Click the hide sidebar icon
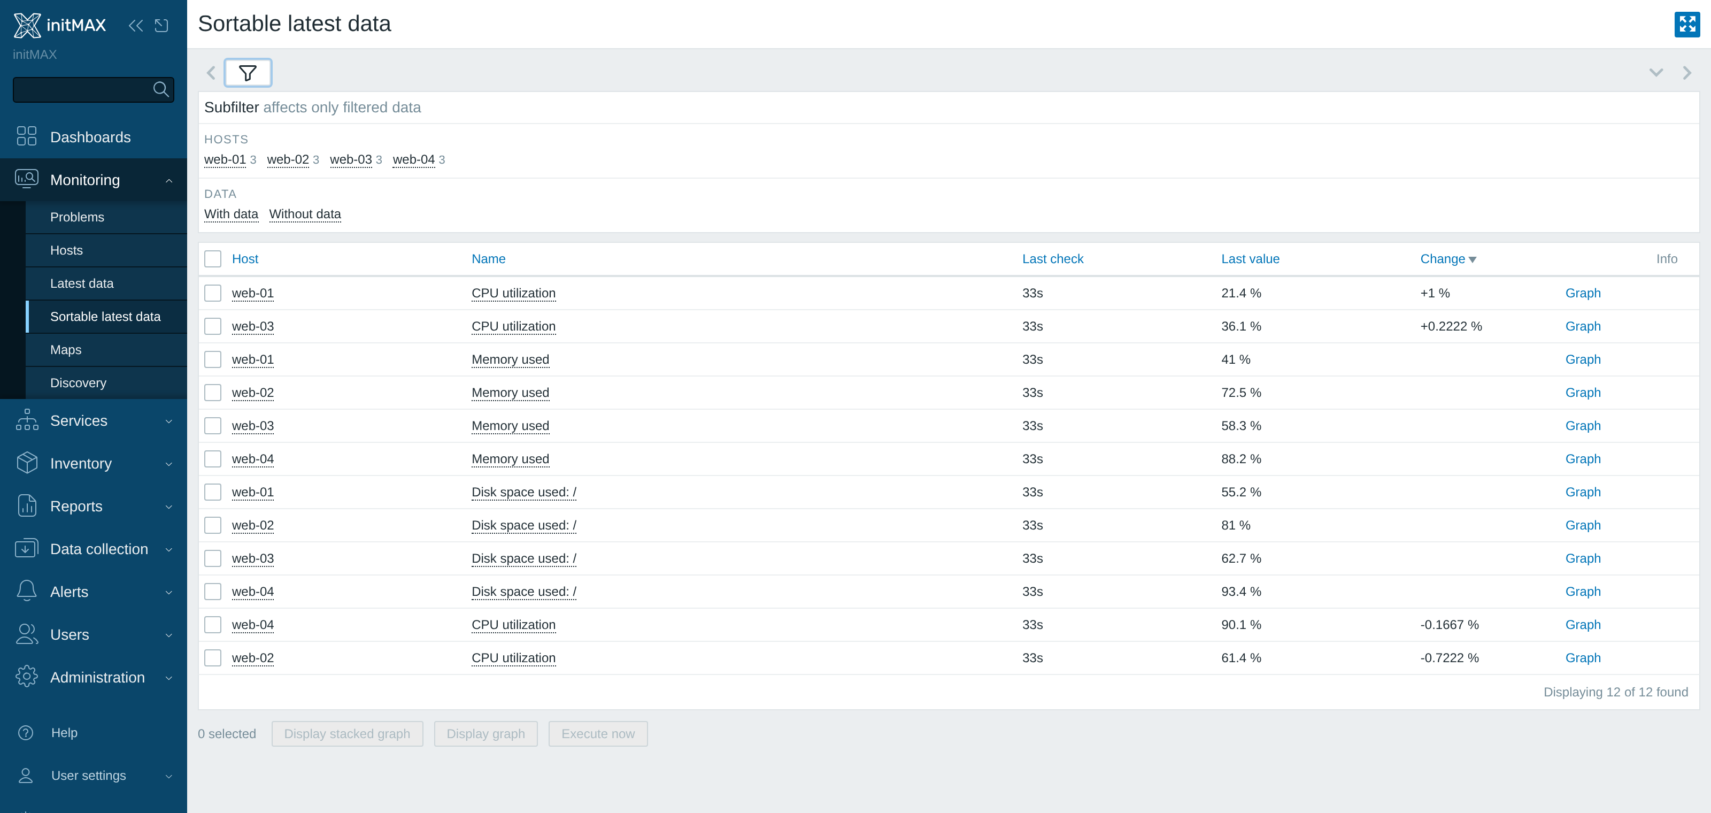1711x813 pixels. (x=161, y=25)
